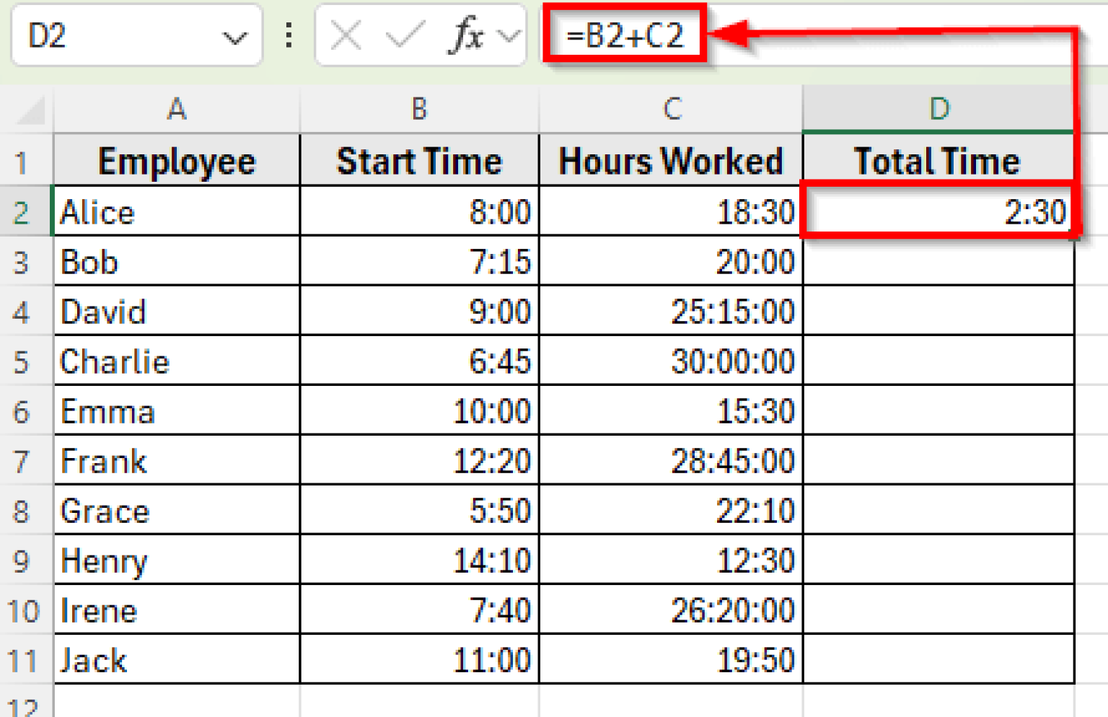Select Bob's Start Time cell 7:15
Image resolution: width=1108 pixels, height=717 pixels.
tap(418, 261)
